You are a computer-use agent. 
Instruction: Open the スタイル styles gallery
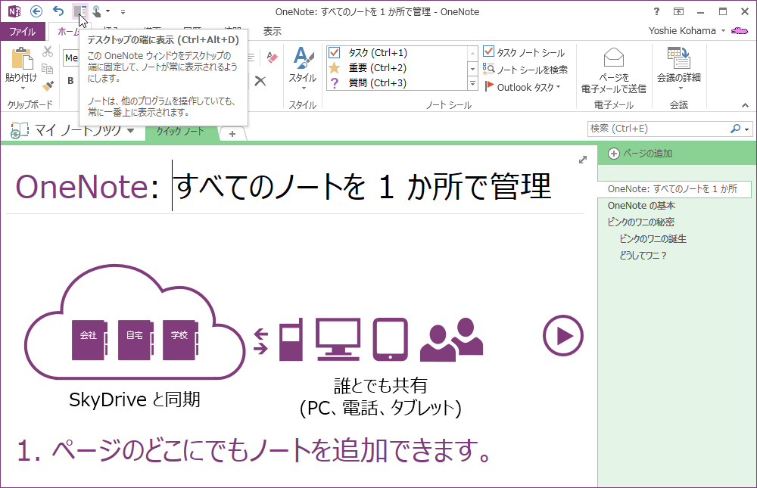pyautogui.click(x=303, y=69)
